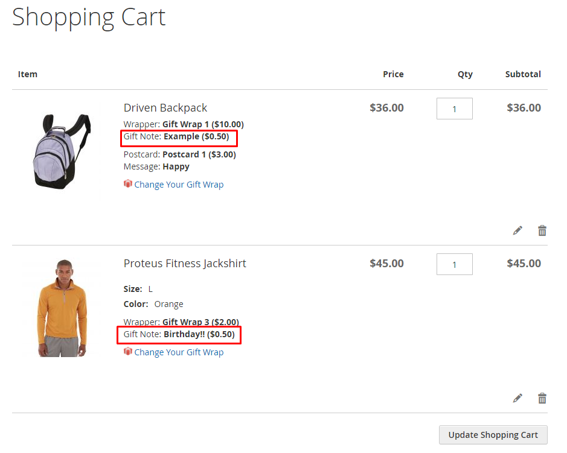Open the Driven Backpack product title link
The image size is (567, 453).
pos(165,108)
